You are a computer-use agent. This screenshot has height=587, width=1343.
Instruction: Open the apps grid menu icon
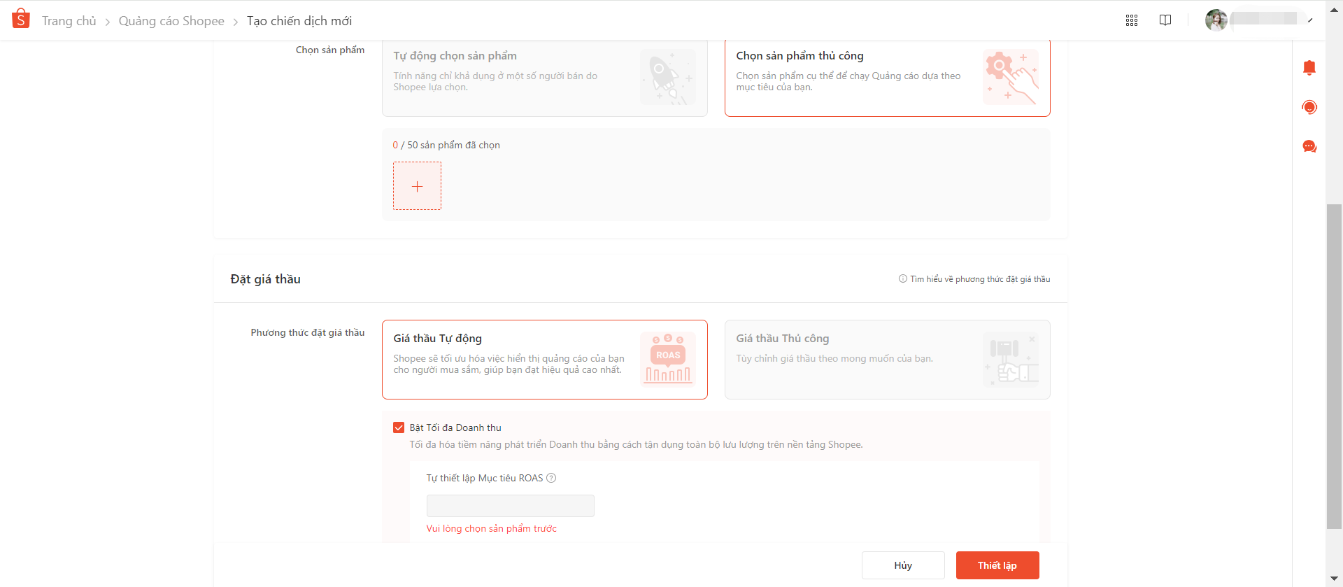pyautogui.click(x=1132, y=20)
